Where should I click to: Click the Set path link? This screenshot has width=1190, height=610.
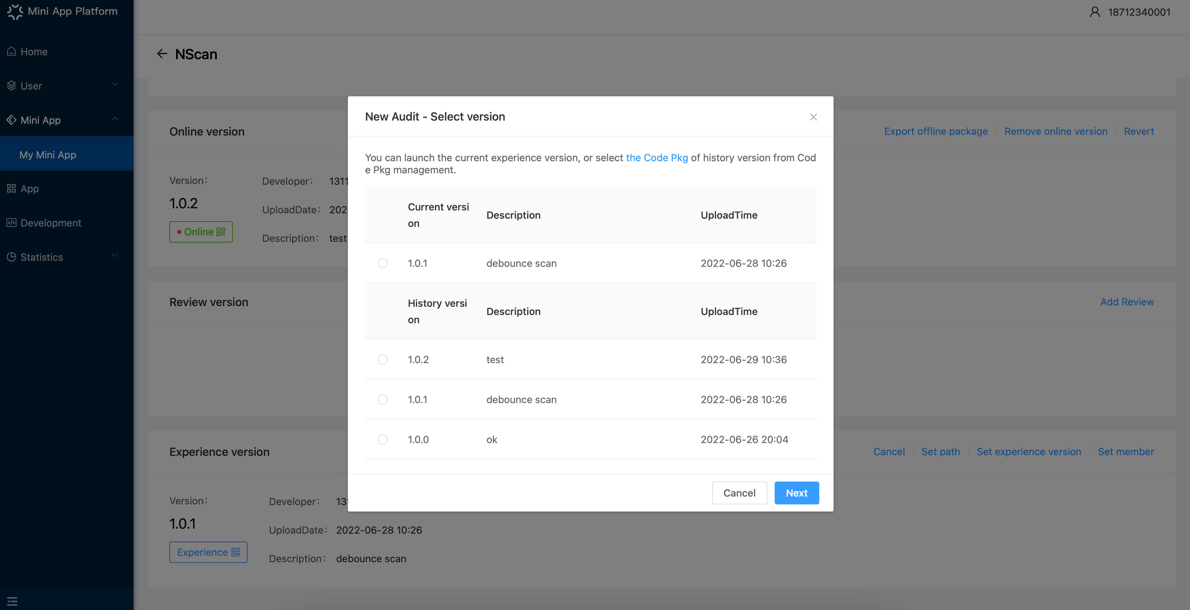click(x=941, y=451)
